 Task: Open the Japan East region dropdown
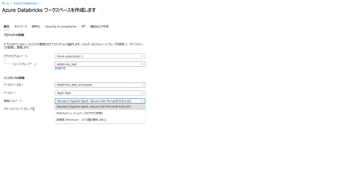[x=100, y=93]
